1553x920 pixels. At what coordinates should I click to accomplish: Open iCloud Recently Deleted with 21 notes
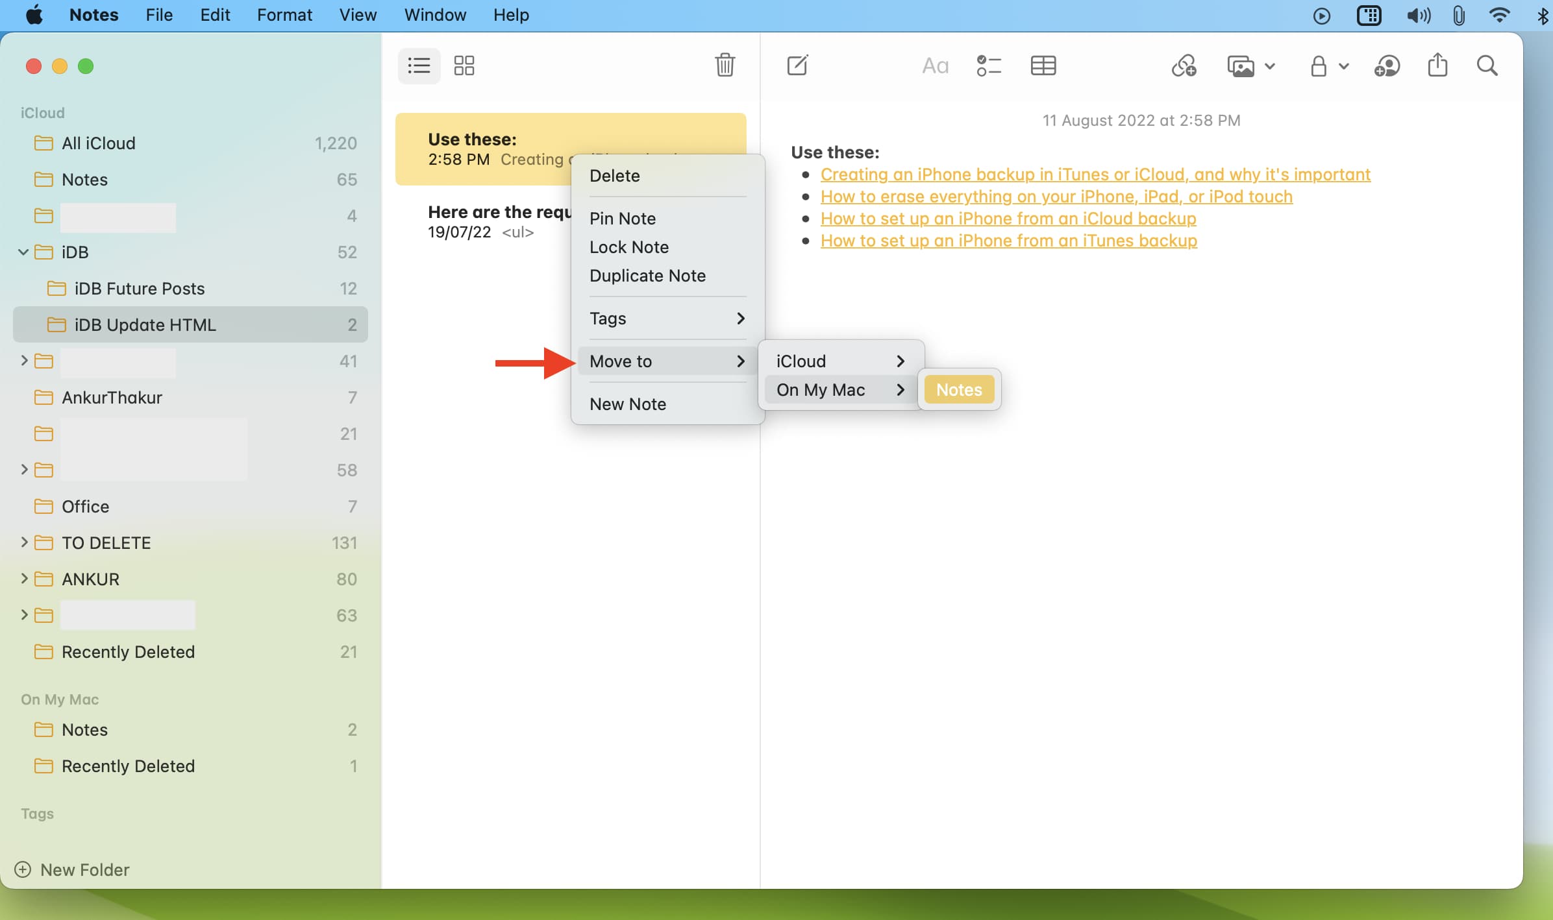(x=190, y=652)
